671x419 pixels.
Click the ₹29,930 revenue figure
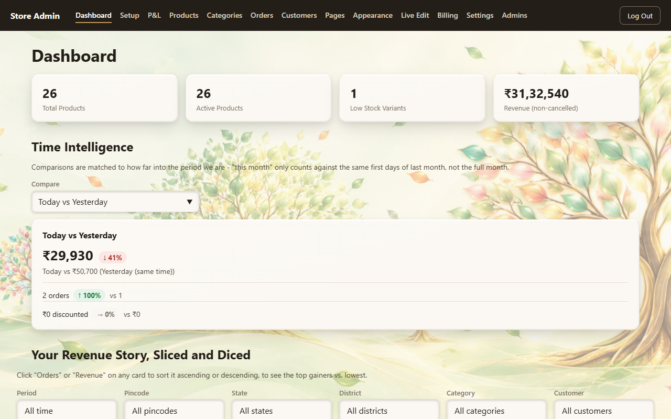[68, 256]
